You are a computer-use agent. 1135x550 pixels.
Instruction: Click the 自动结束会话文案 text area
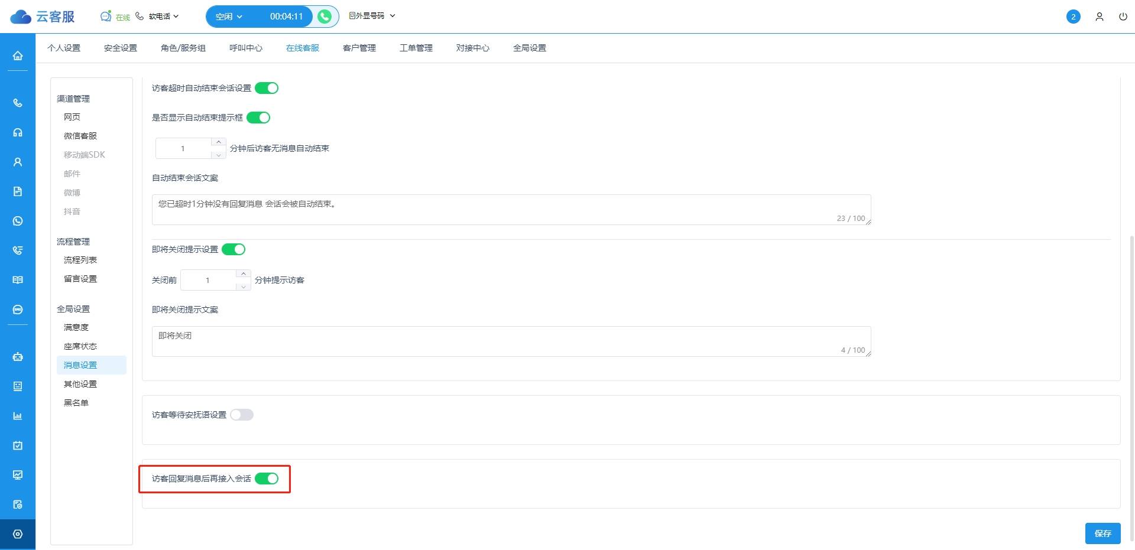click(x=511, y=210)
